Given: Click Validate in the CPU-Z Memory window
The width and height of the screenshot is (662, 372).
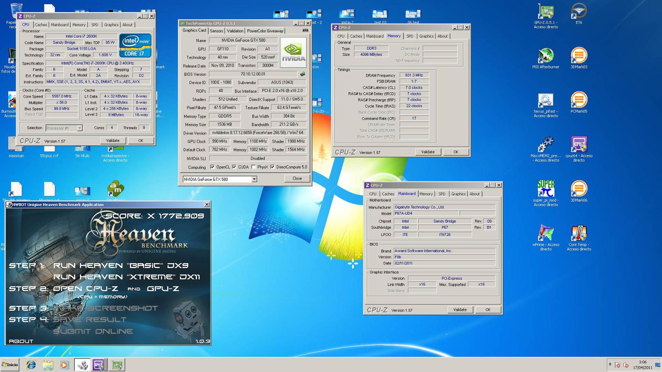Looking at the screenshot, I should [428, 152].
